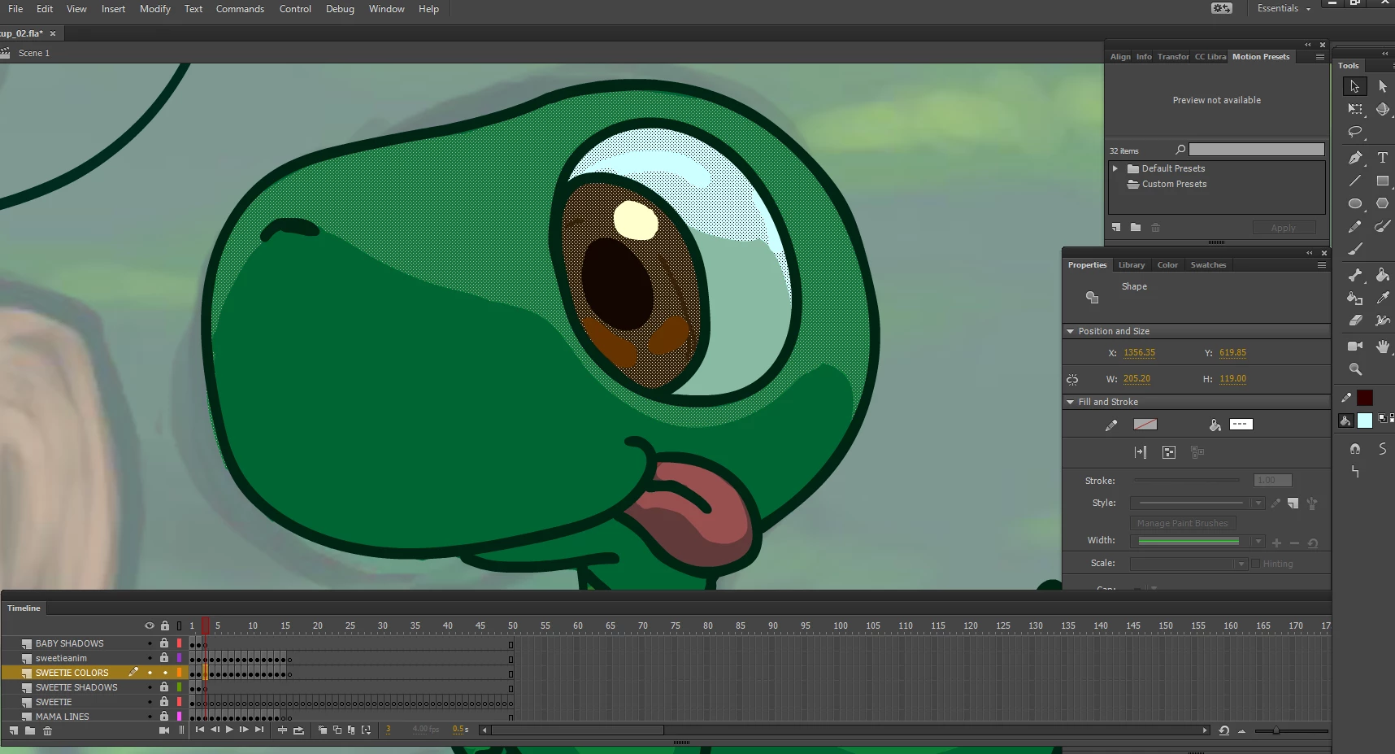This screenshot has height=754, width=1395.
Task: Select the Lasso tool
Action: click(1354, 132)
